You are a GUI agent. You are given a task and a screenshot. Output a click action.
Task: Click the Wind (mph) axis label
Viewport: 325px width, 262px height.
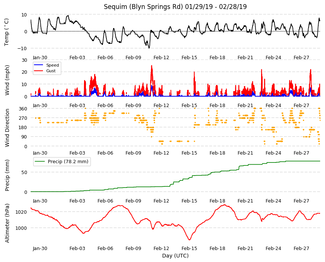pyautogui.click(x=7, y=80)
